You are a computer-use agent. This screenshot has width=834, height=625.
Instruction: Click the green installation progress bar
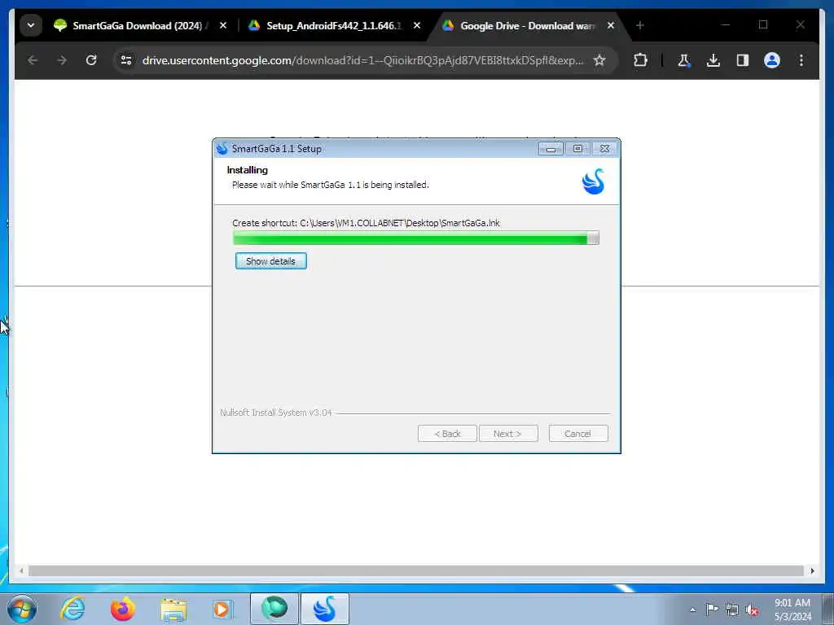pos(416,238)
